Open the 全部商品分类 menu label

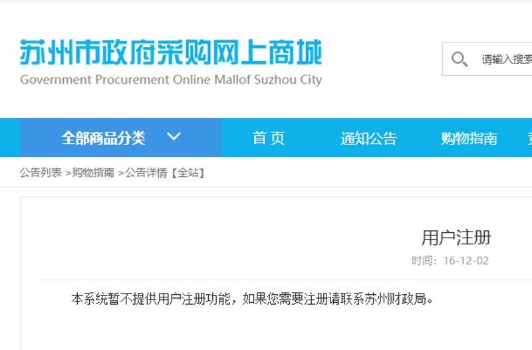104,138
